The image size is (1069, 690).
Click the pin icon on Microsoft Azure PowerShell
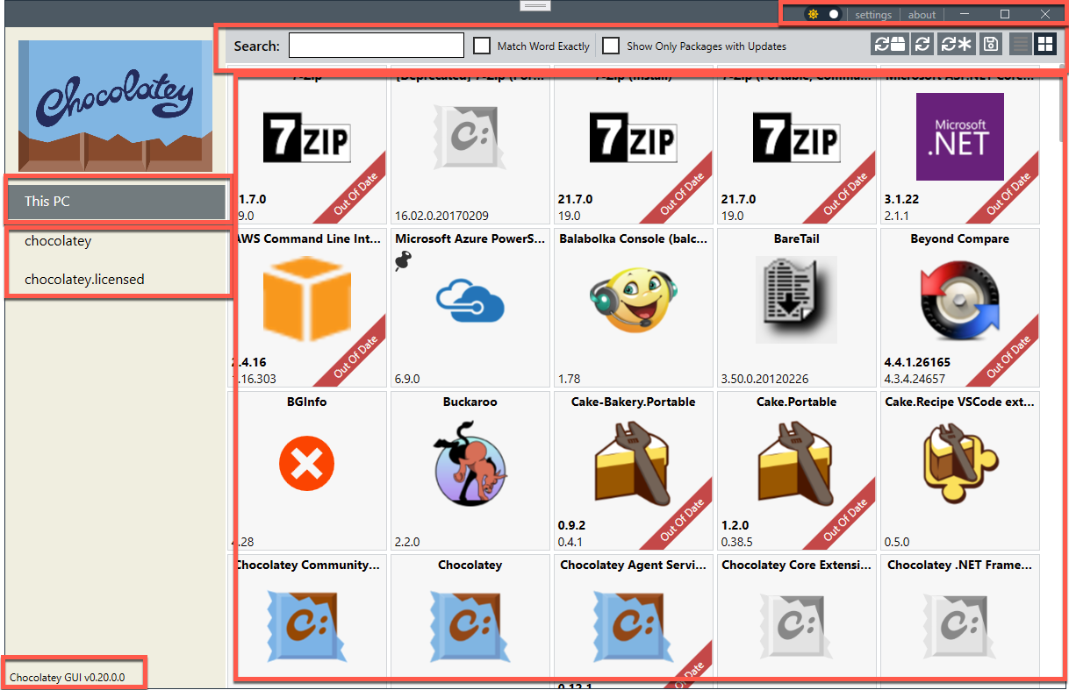coord(404,260)
